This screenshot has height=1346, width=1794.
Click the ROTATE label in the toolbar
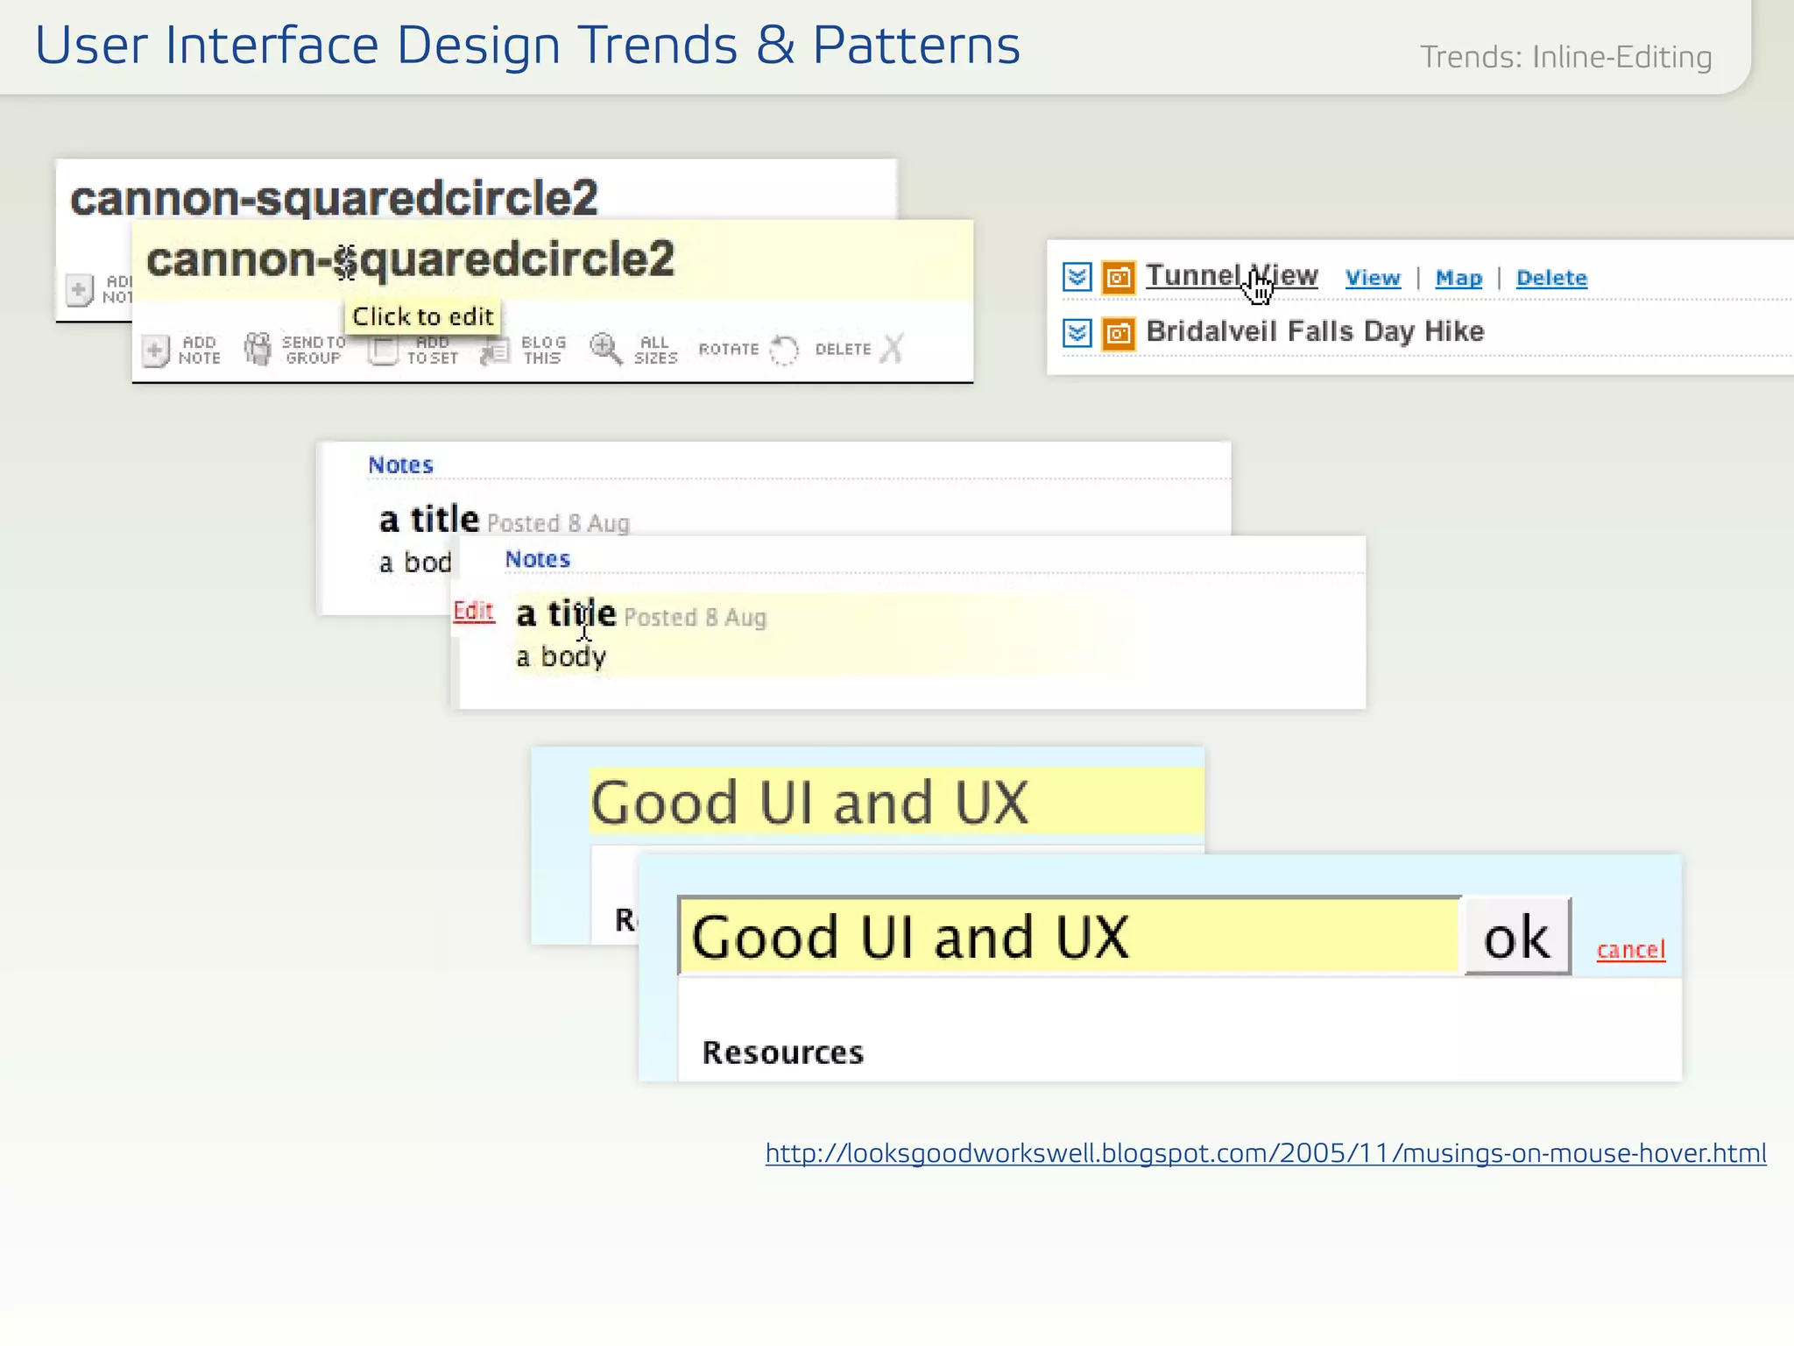[x=729, y=349]
